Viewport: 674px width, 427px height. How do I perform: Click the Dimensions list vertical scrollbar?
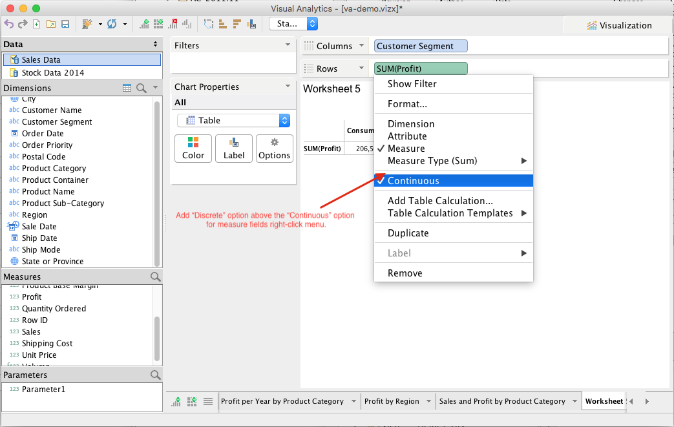(157, 183)
